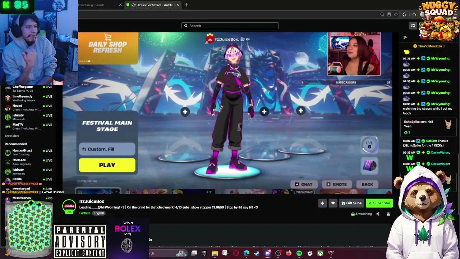Open the ItzJuiceBox channel avatar

69,206
